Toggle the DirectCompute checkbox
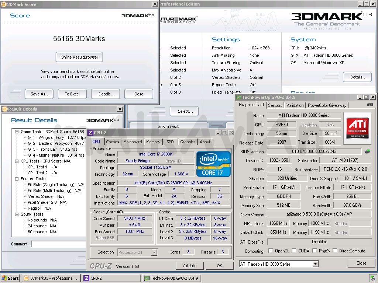This screenshot has height=283, width=378. (335, 251)
